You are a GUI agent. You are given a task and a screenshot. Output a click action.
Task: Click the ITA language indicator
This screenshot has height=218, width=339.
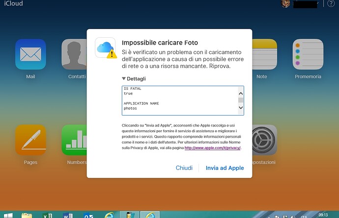click(x=304, y=217)
